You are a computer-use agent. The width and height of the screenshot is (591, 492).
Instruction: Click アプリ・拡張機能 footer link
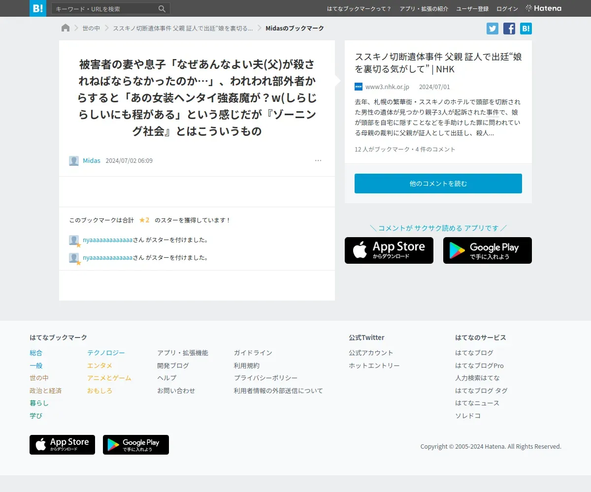[183, 353]
